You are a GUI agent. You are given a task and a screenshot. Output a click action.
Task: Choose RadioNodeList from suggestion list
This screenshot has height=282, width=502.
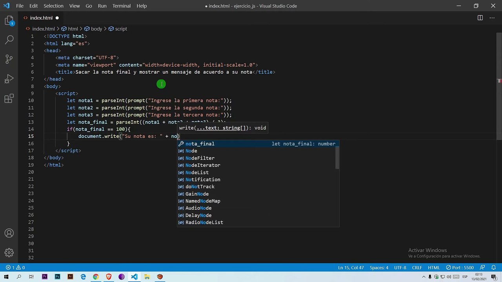click(258, 222)
